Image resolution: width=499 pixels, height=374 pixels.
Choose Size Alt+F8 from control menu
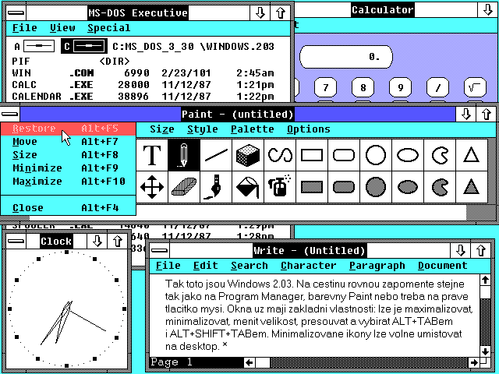point(68,155)
